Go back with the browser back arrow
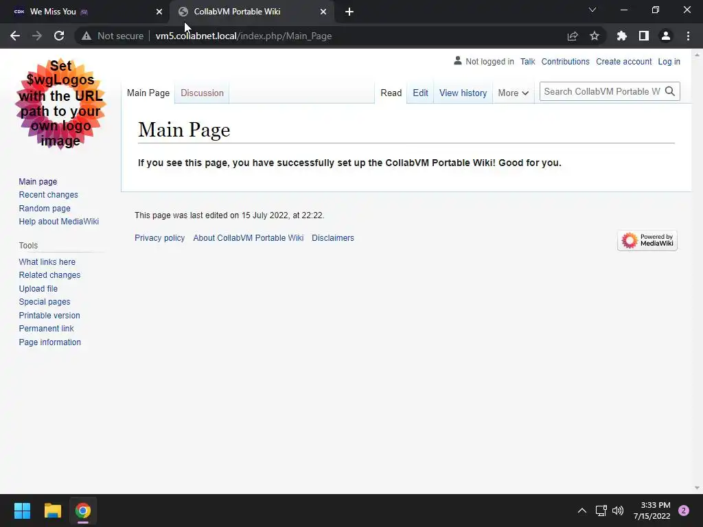 coord(15,36)
